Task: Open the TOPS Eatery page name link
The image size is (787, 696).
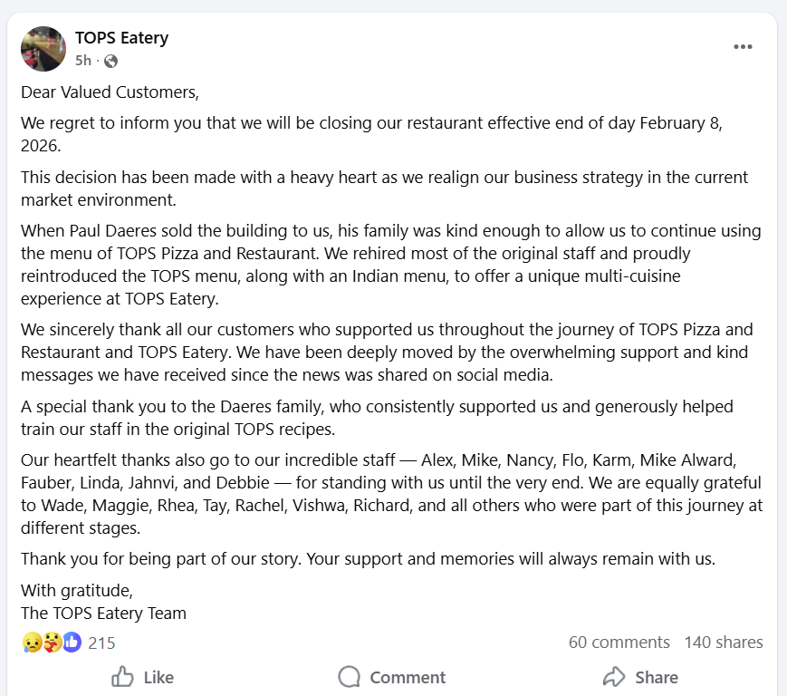Action: (x=121, y=38)
